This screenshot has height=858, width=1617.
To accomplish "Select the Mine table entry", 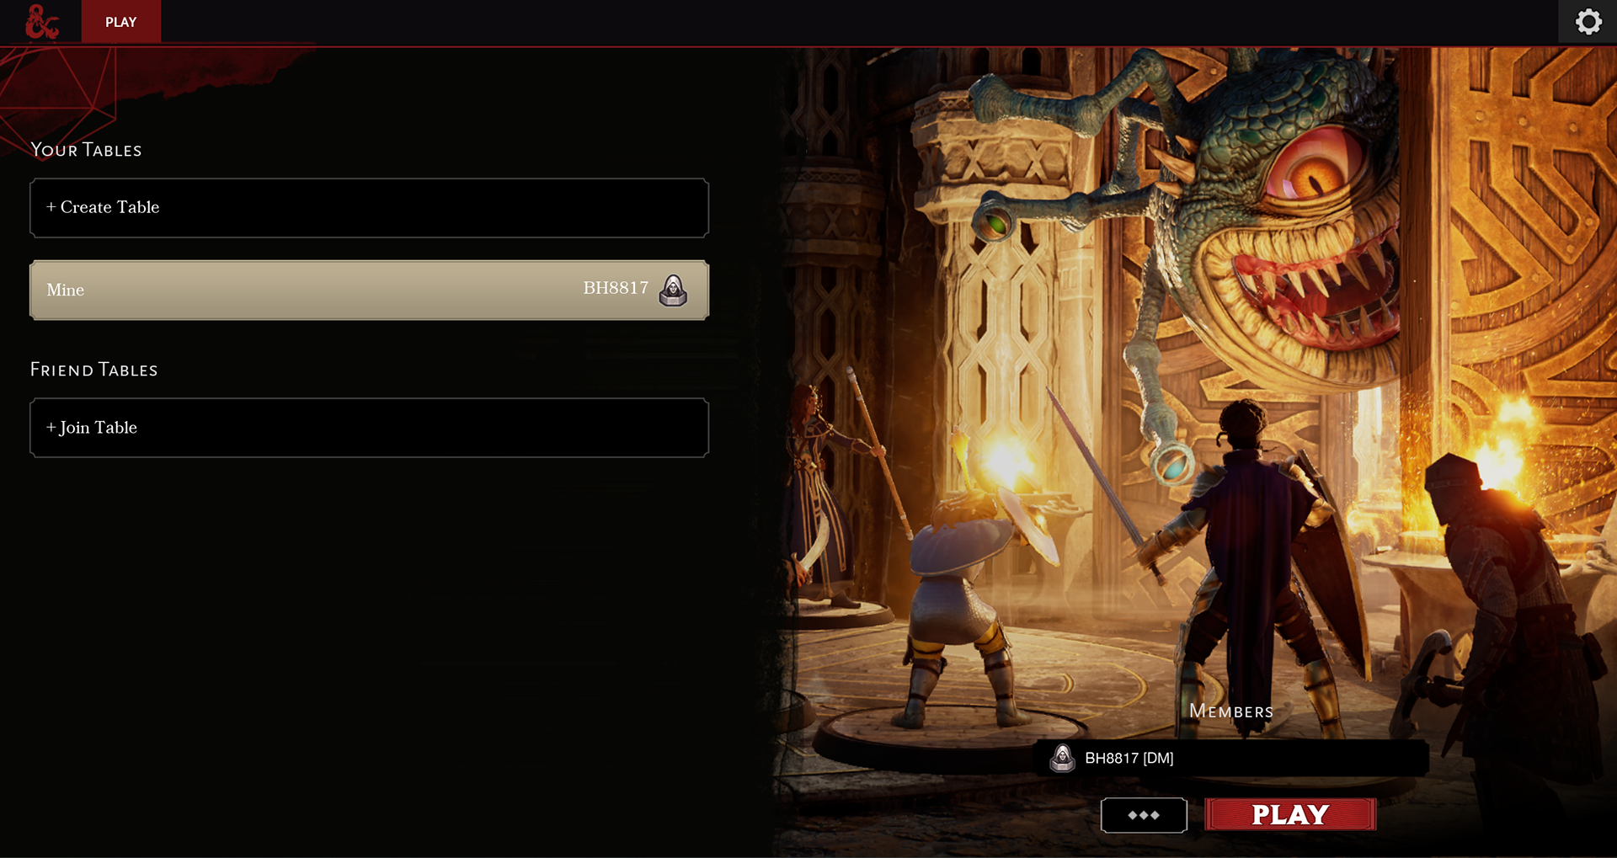I will 369,290.
